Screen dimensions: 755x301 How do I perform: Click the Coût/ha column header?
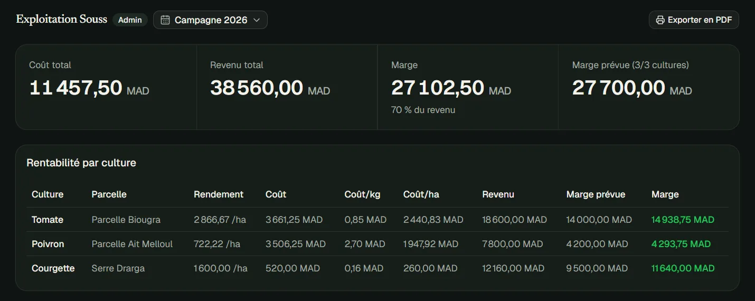point(421,194)
